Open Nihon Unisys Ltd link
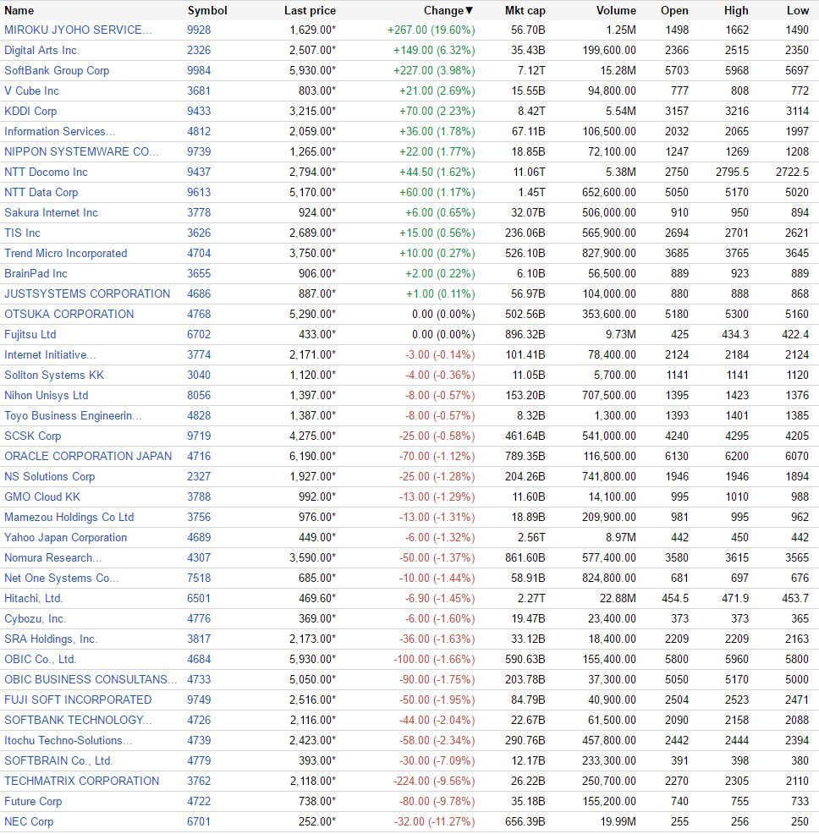Viewport: 819px width, 834px height. click(47, 395)
